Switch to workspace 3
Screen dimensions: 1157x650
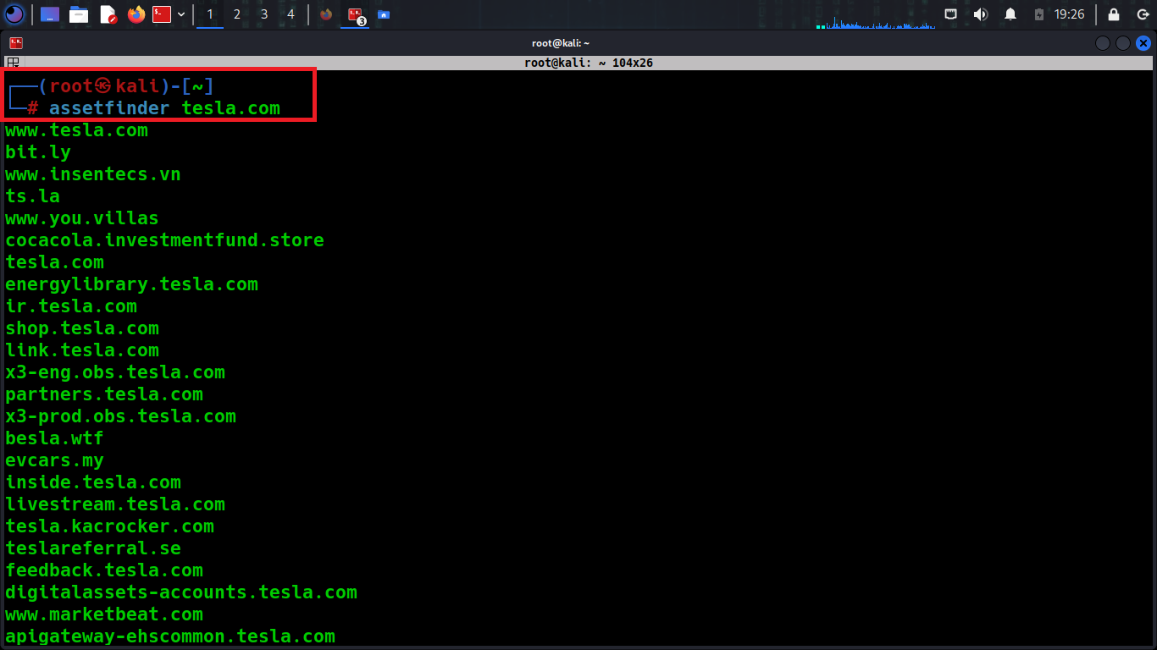point(264,14)
